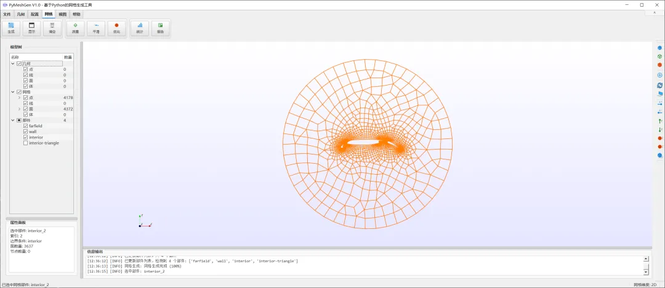This screenshot has height=288, width=665.
Task: Open the 文件 file tab
Action: [7, 14]
